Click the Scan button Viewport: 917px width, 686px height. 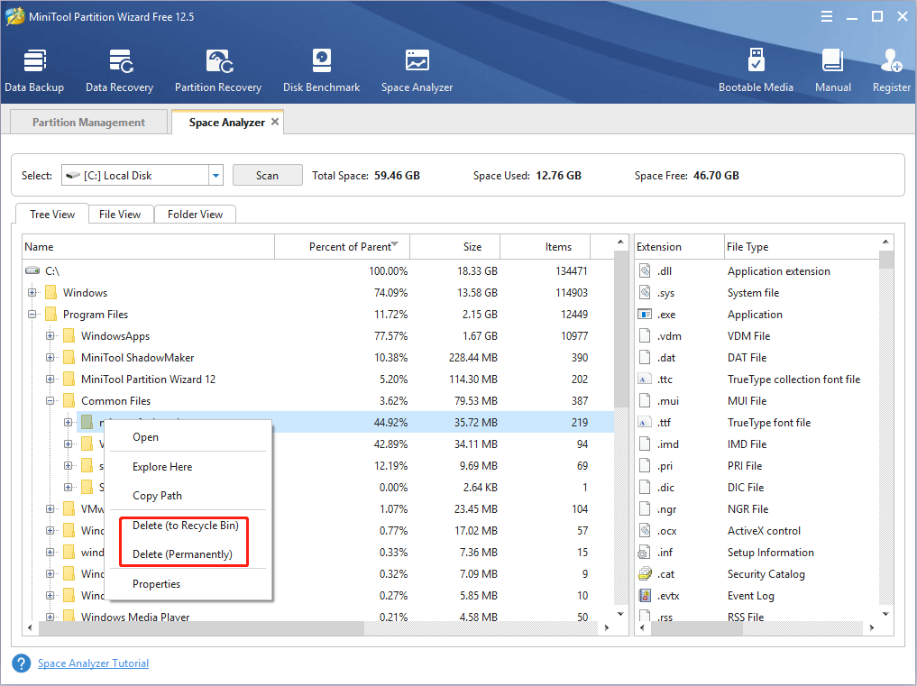(x=267, y=176)
